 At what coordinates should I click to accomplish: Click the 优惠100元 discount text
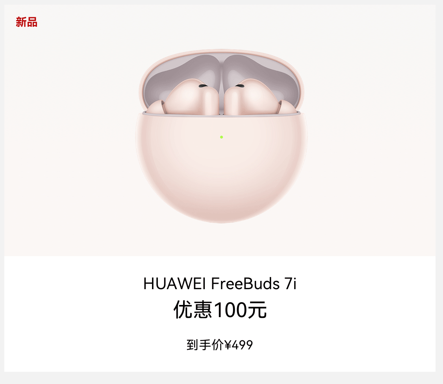220,310
